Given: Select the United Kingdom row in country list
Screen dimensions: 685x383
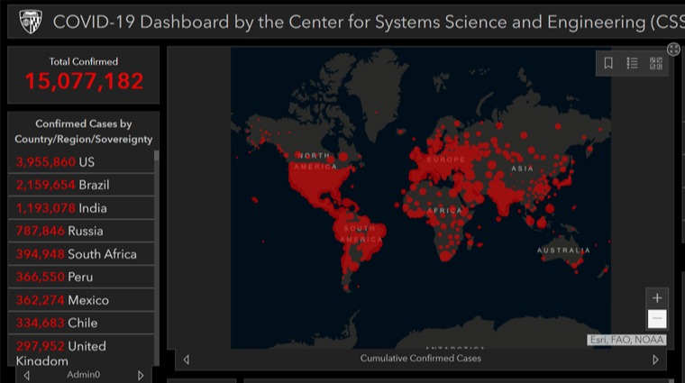Looking at the screenshot, I should (x=81, y=351).
